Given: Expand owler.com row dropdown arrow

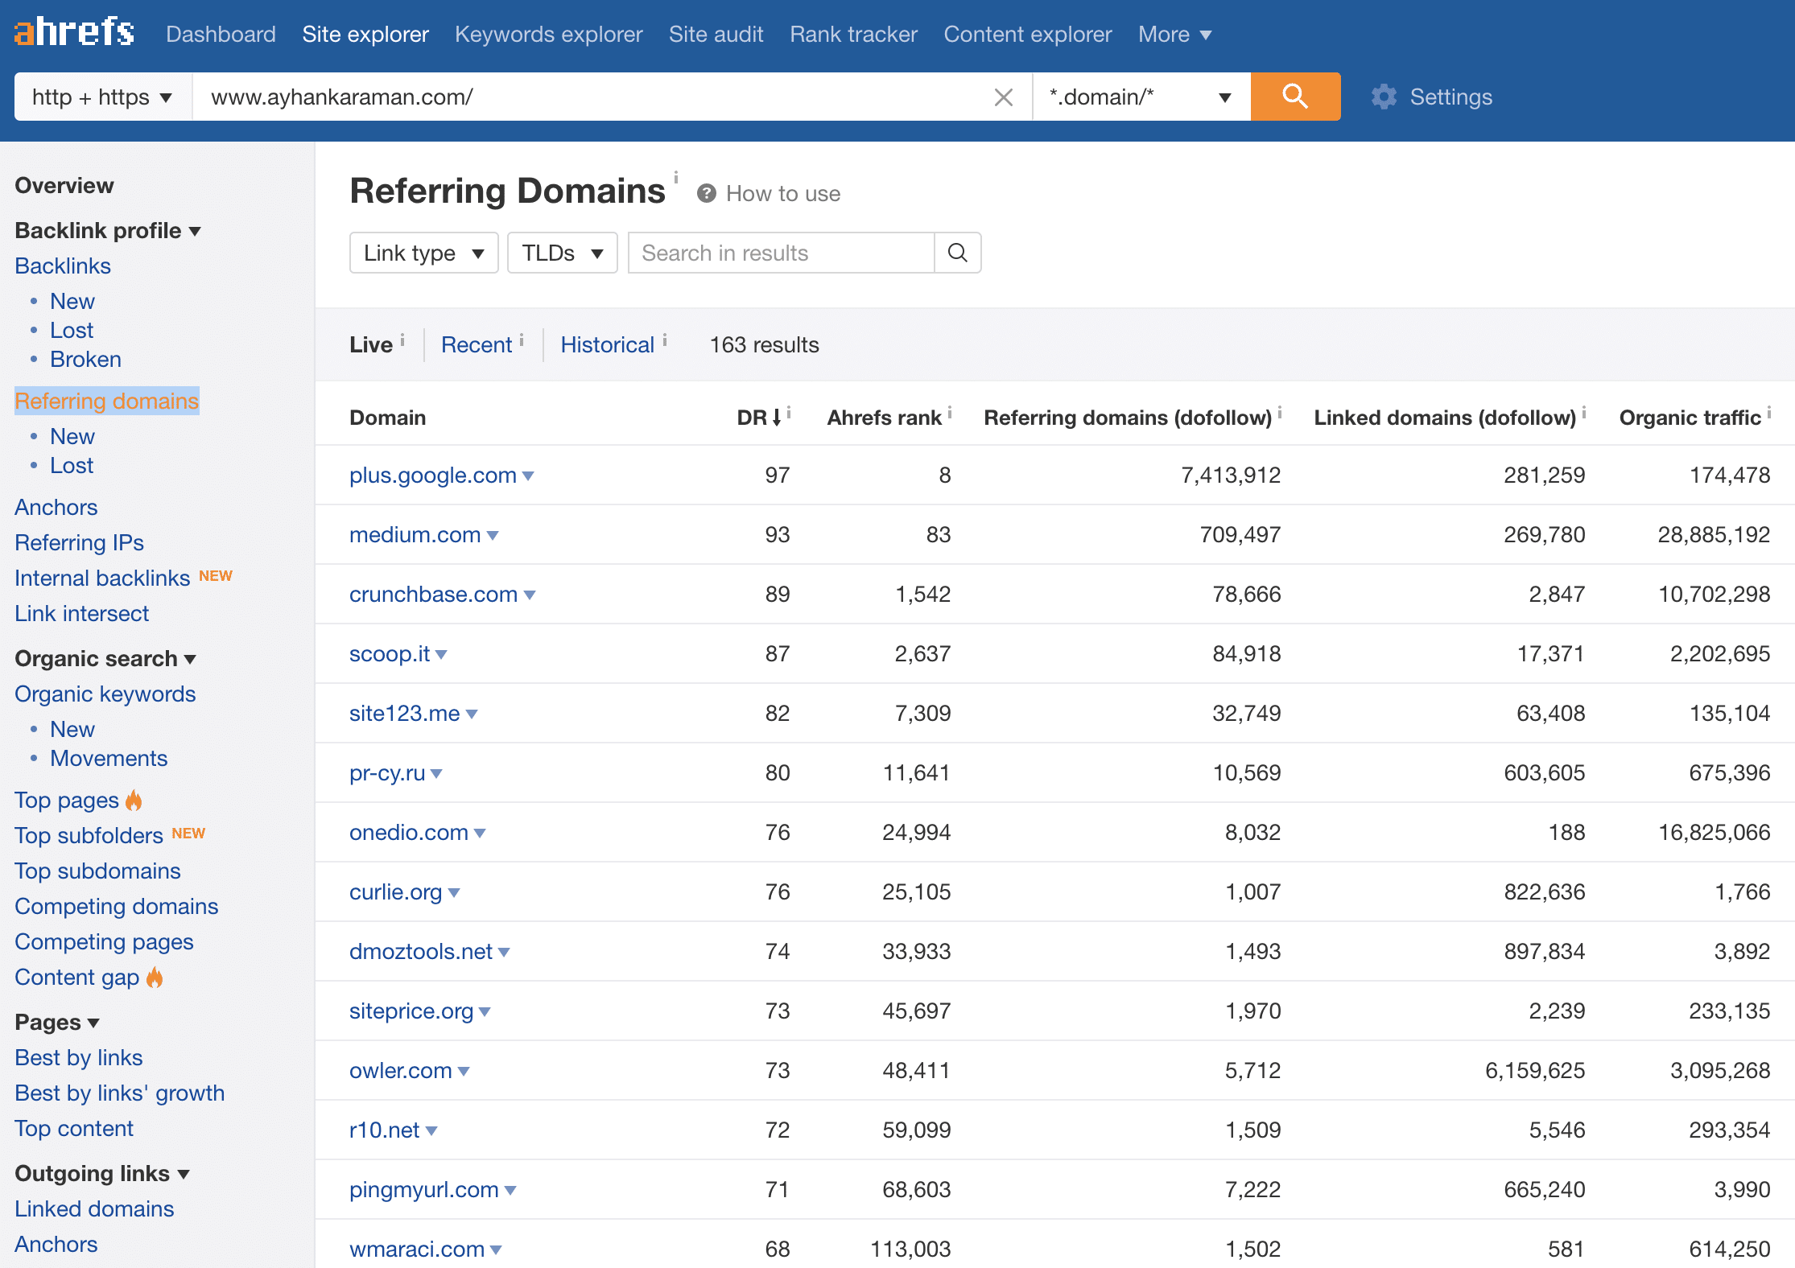Looking at the screenshot, I should coord(464,1072).
